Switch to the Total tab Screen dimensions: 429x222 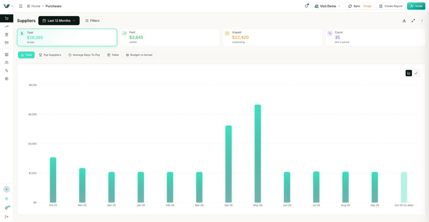[x=26, y=55]
